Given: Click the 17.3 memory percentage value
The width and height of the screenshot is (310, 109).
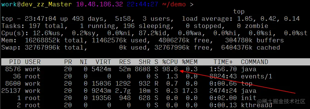Looking at the screenshot, I should (x=190, y=91).
